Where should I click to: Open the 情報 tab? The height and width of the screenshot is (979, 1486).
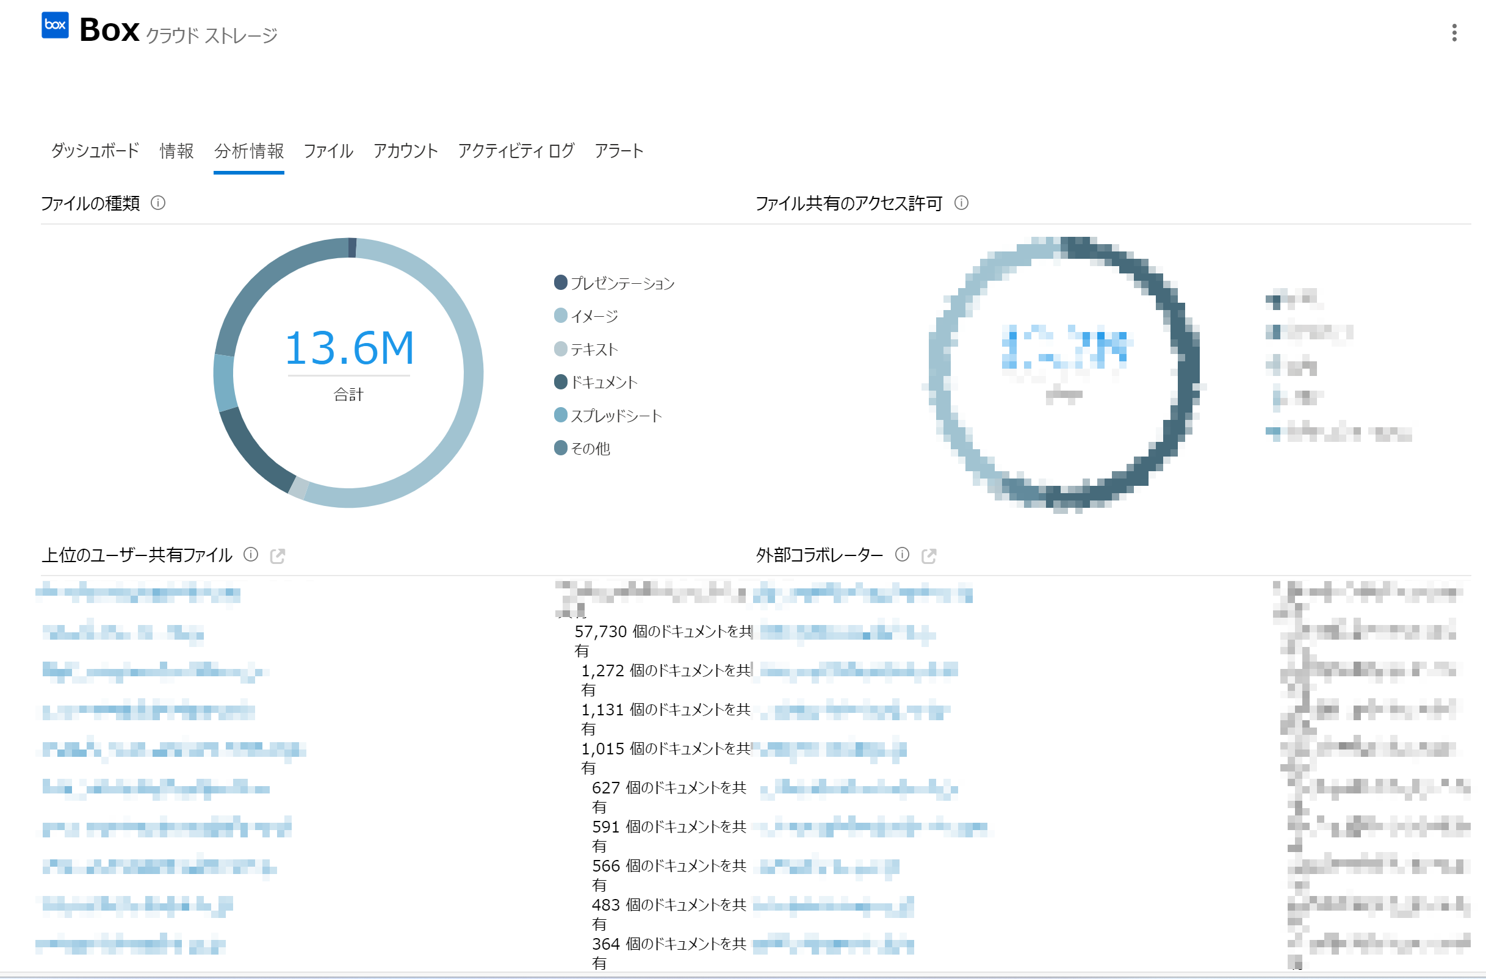coord(177,151)
